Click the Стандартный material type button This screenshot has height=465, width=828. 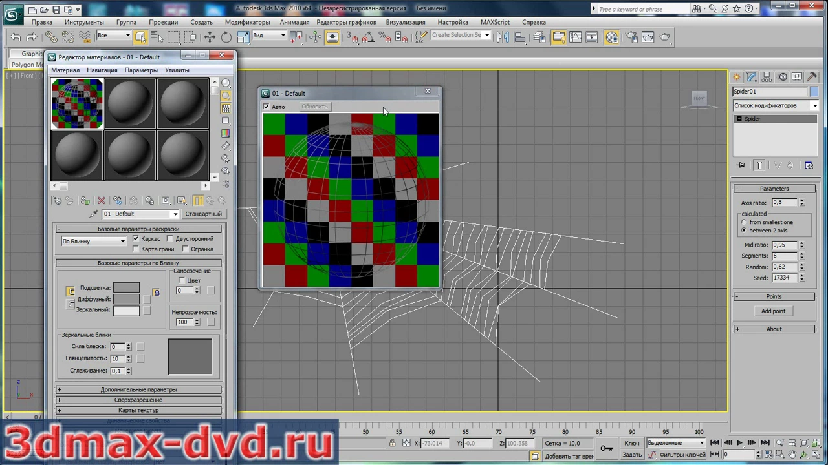203,214
